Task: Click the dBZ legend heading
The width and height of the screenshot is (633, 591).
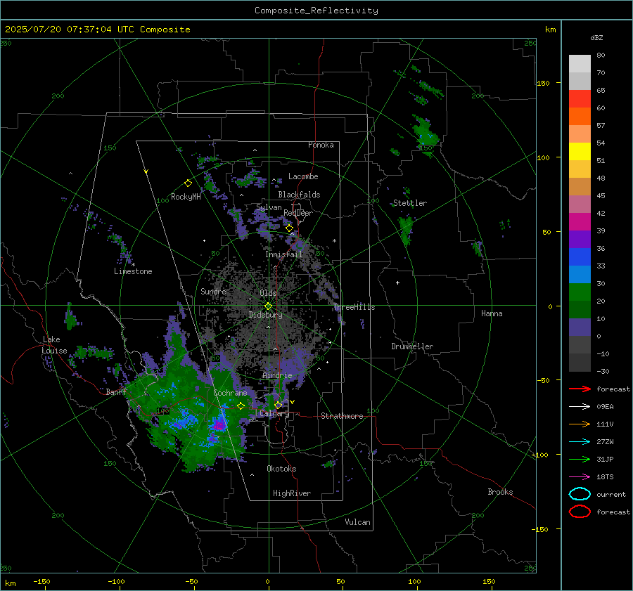Action: (x=596, y=38)
